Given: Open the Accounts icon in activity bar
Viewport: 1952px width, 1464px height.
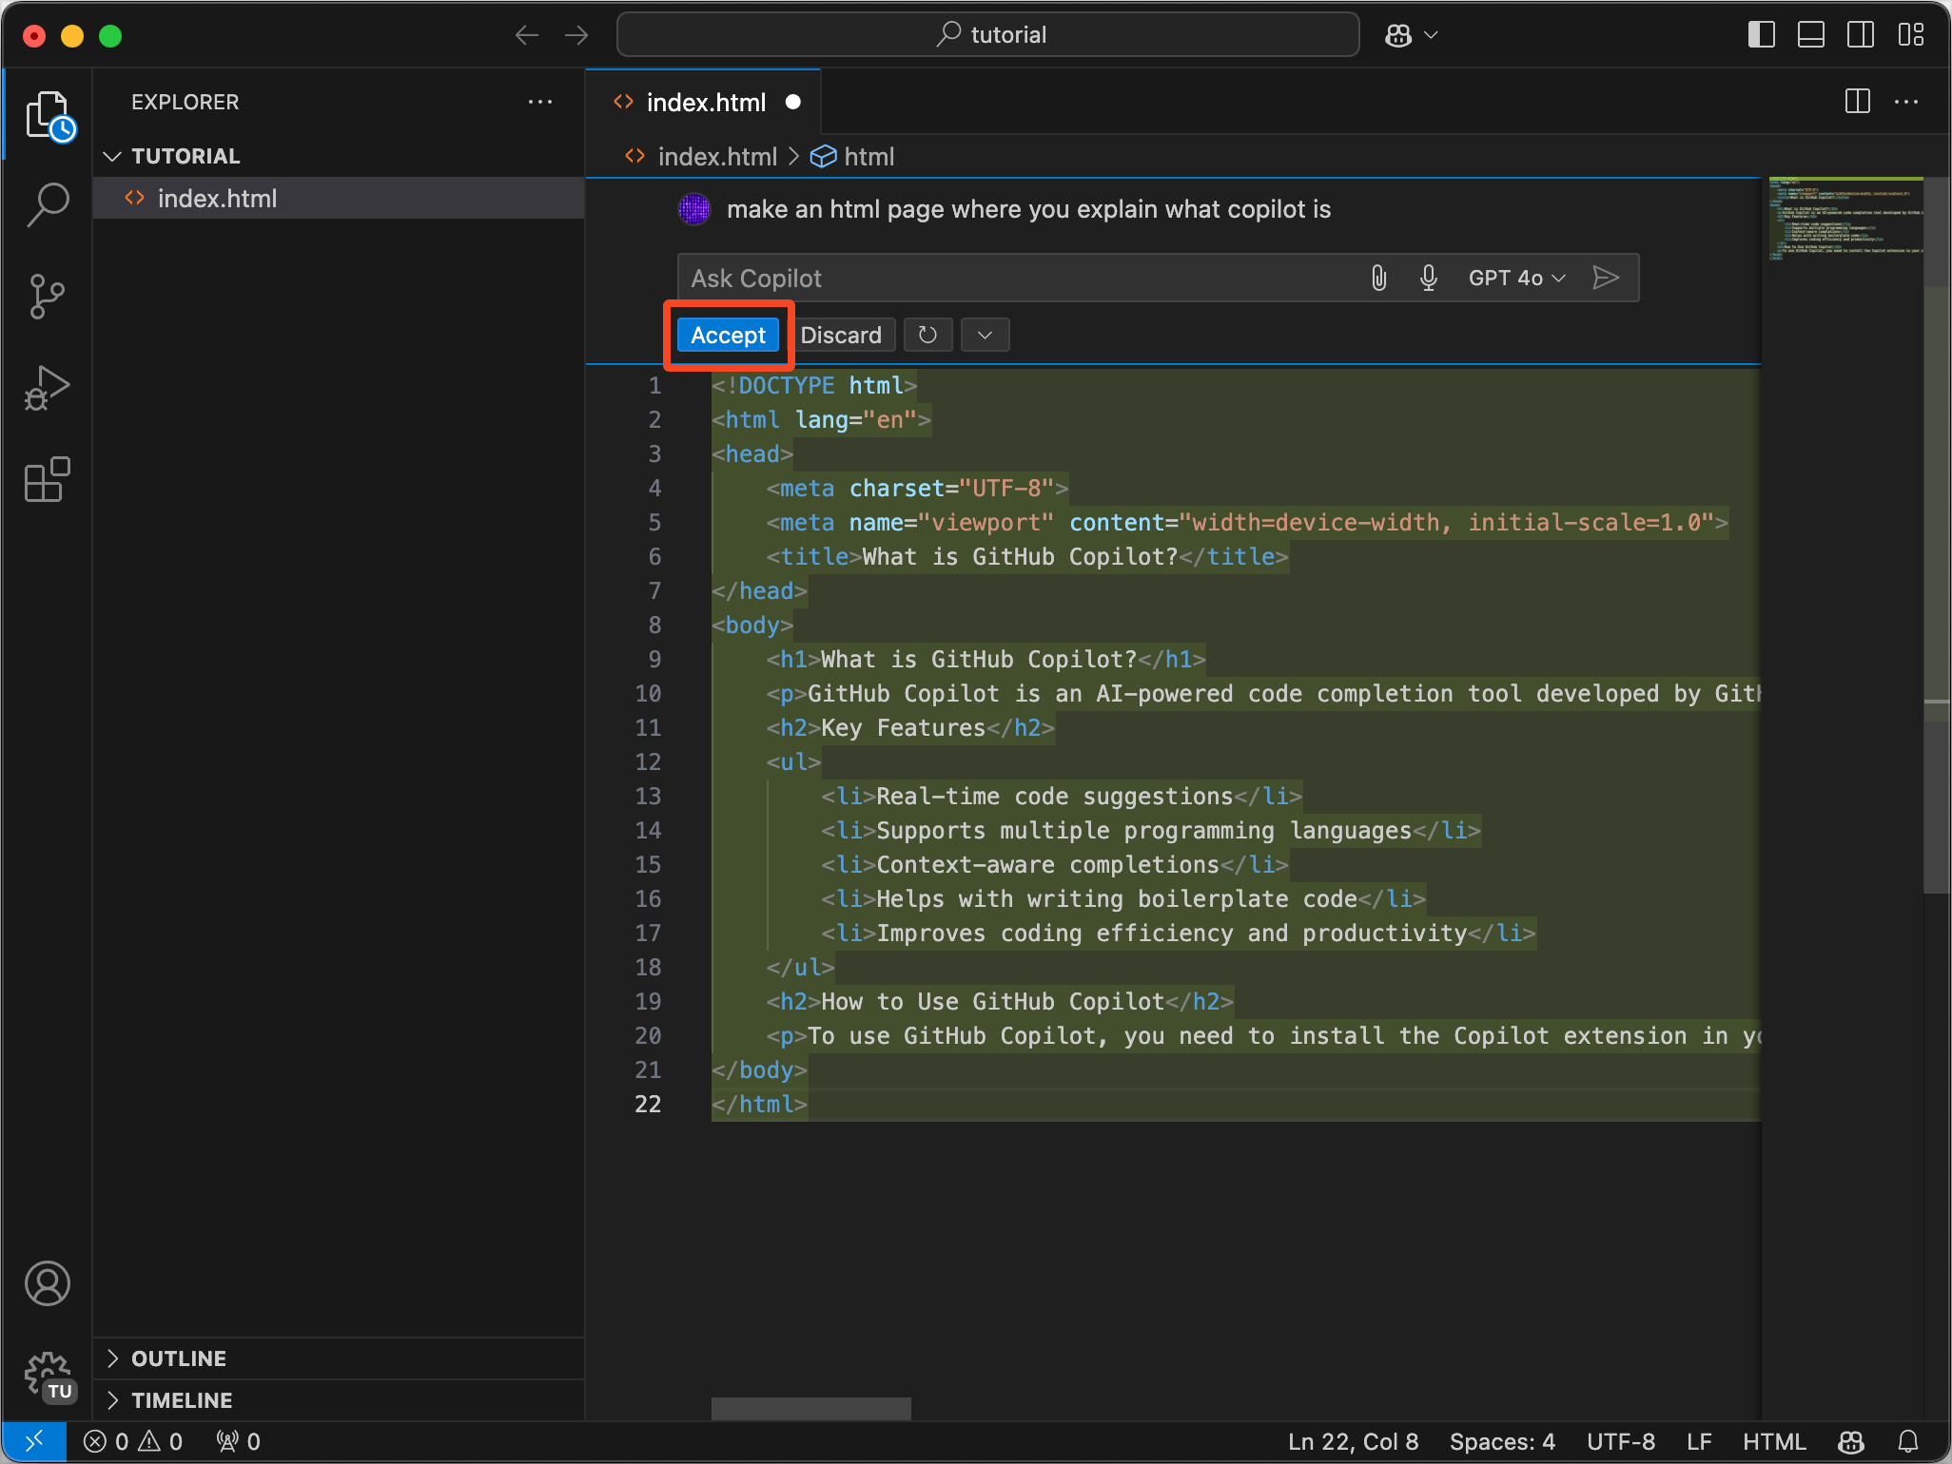Looking at the screenshot, I should click(48, 1283).
